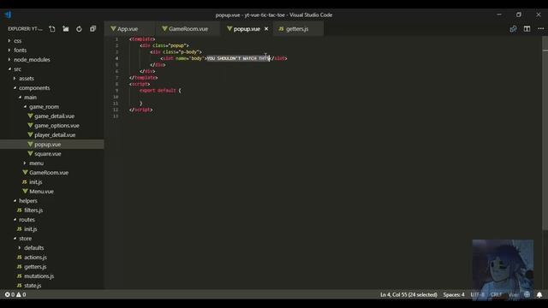The width and height of the screenshot is (548, 308).
Task: Click on 'export default {' code line
Action: (x=160, y=91)
